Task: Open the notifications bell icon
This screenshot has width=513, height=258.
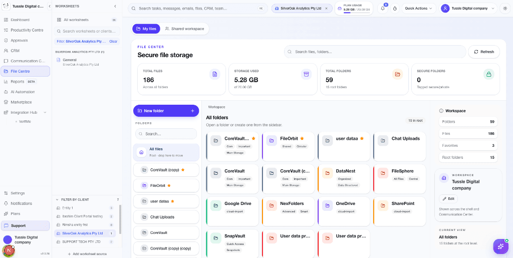Action: (x=382, y=9)
